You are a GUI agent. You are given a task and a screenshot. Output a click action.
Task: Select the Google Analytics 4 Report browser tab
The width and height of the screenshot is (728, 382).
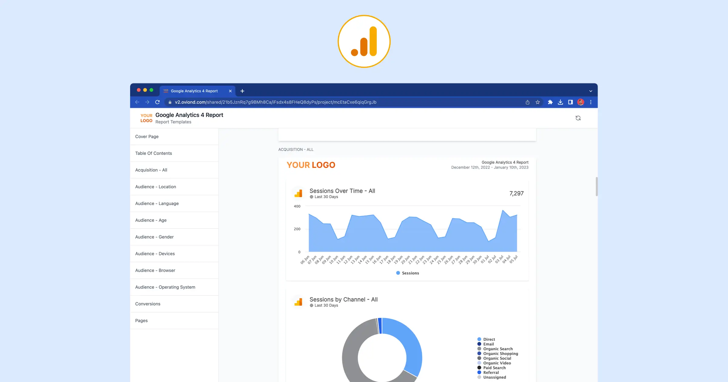tap(197, 91)
